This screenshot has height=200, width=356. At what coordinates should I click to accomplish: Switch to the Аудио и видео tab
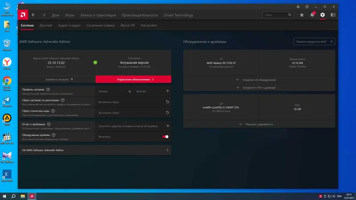click(x=69, y=25)
